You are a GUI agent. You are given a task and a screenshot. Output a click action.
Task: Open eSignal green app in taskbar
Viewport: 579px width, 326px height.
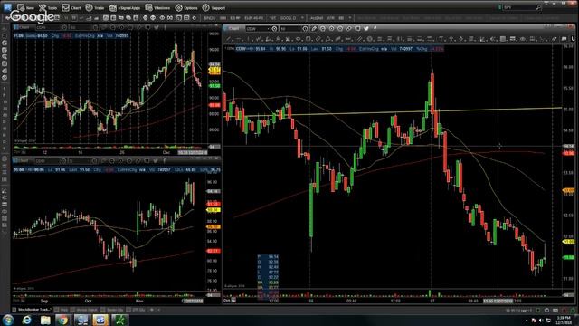tap(120, 320)
